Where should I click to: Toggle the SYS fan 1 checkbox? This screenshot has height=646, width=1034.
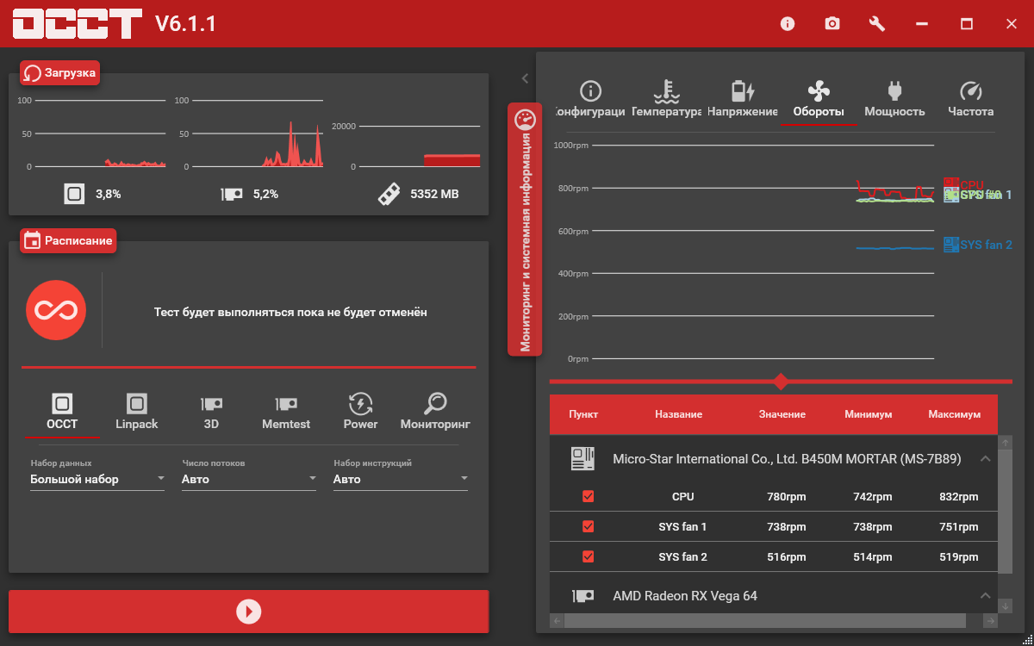(x=589, y=527)
